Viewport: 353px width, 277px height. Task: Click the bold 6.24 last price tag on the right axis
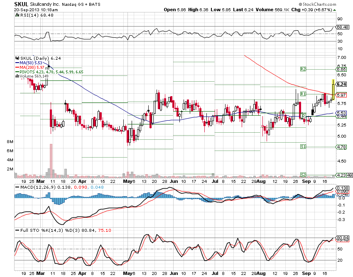pyautogui.click(x=341, y=84)
